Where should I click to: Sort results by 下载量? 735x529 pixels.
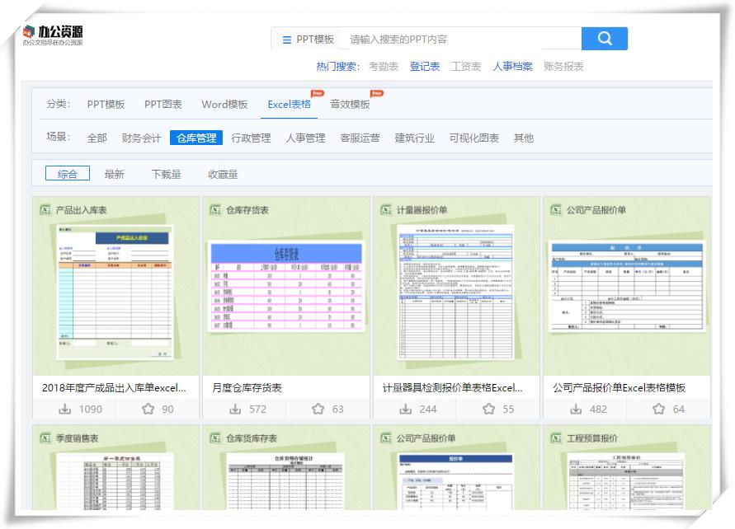pyautogui.click(x=167, y=175)
